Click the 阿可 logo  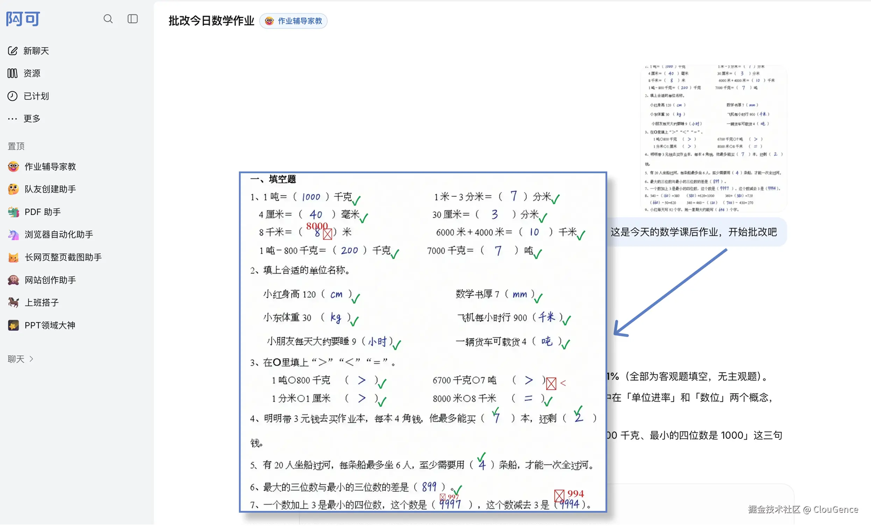(23, 19)
